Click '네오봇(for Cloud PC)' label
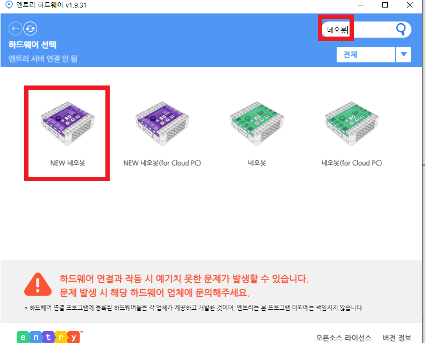Screen dimensions: 427x343 click(x=352, y=163)
